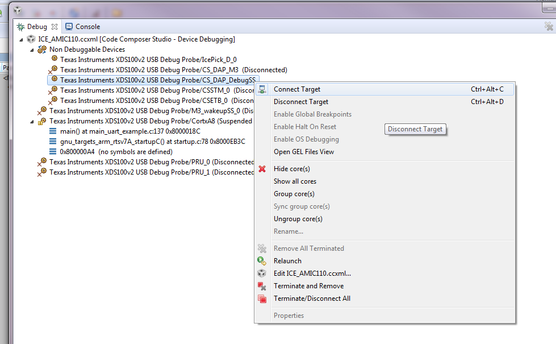The image size is (556, 344).
Task: Click the Remove All Terminated icon in menu
Action: [x=262, y=248]
